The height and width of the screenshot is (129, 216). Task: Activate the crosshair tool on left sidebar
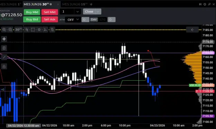(4, 39)
